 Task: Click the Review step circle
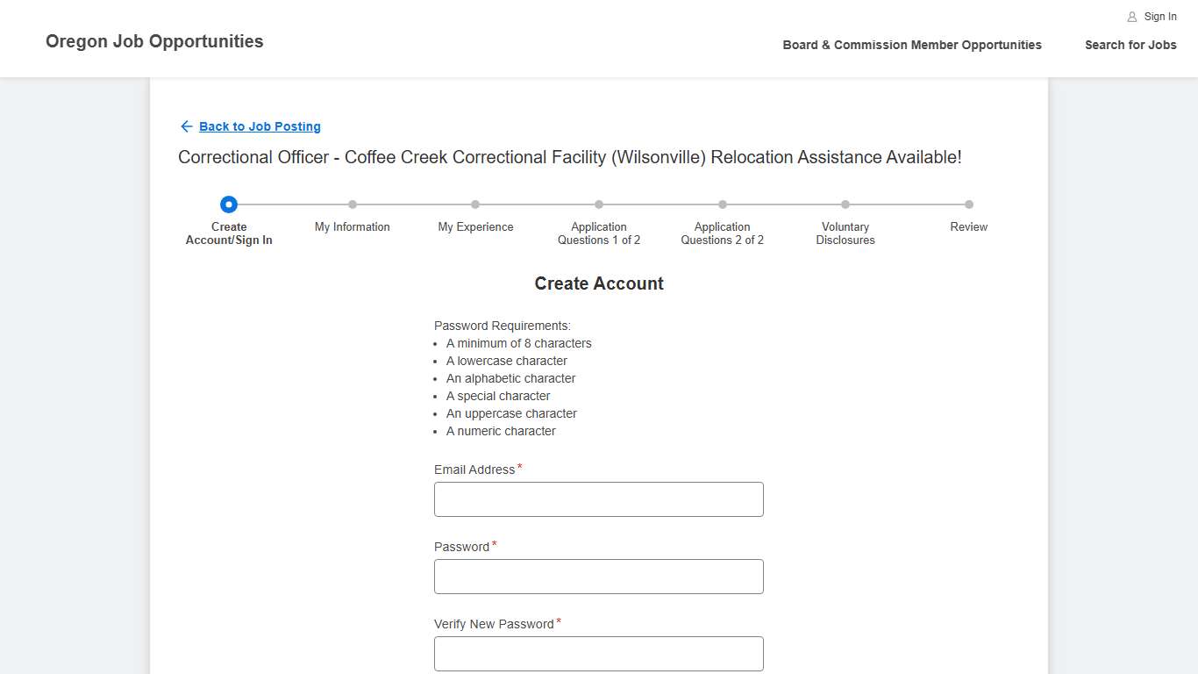click(x=968, y=204)
